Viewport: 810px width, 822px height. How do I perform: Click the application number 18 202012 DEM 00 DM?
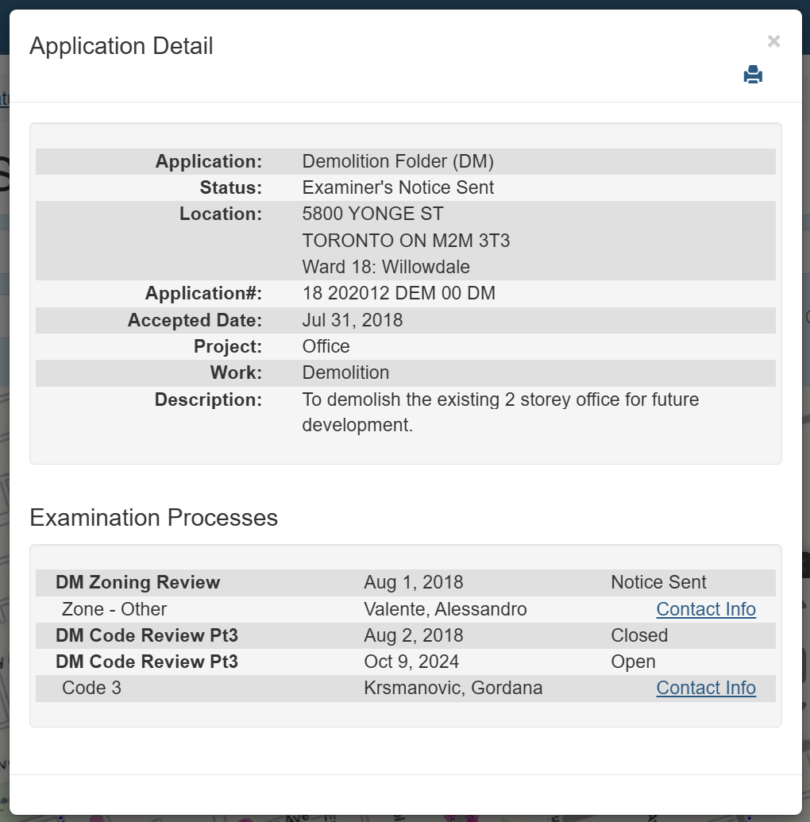coord(399,293)
